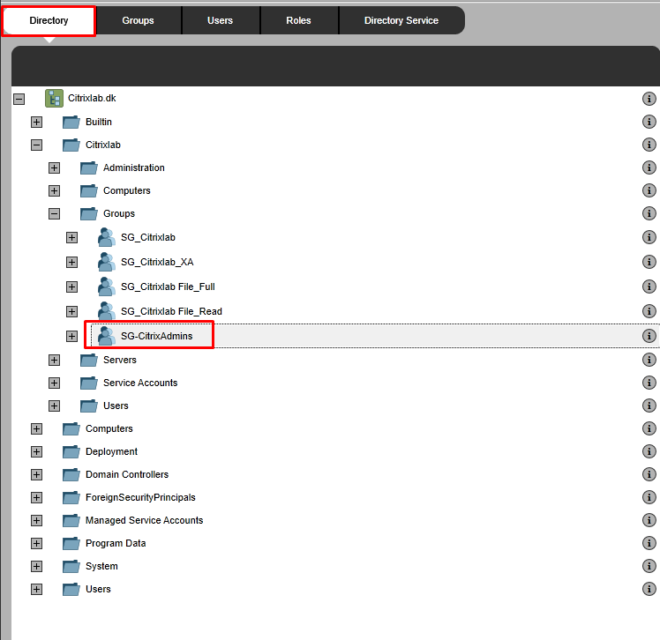
Task: Click the Deployment folder icon
Action: tap(71, 451)
